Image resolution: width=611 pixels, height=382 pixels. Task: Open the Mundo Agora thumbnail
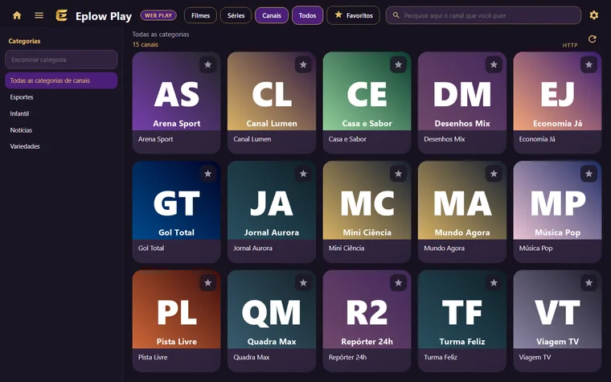click(x=462, y=200)
